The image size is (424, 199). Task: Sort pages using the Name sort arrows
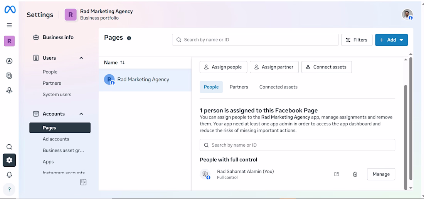coord(122,62)
